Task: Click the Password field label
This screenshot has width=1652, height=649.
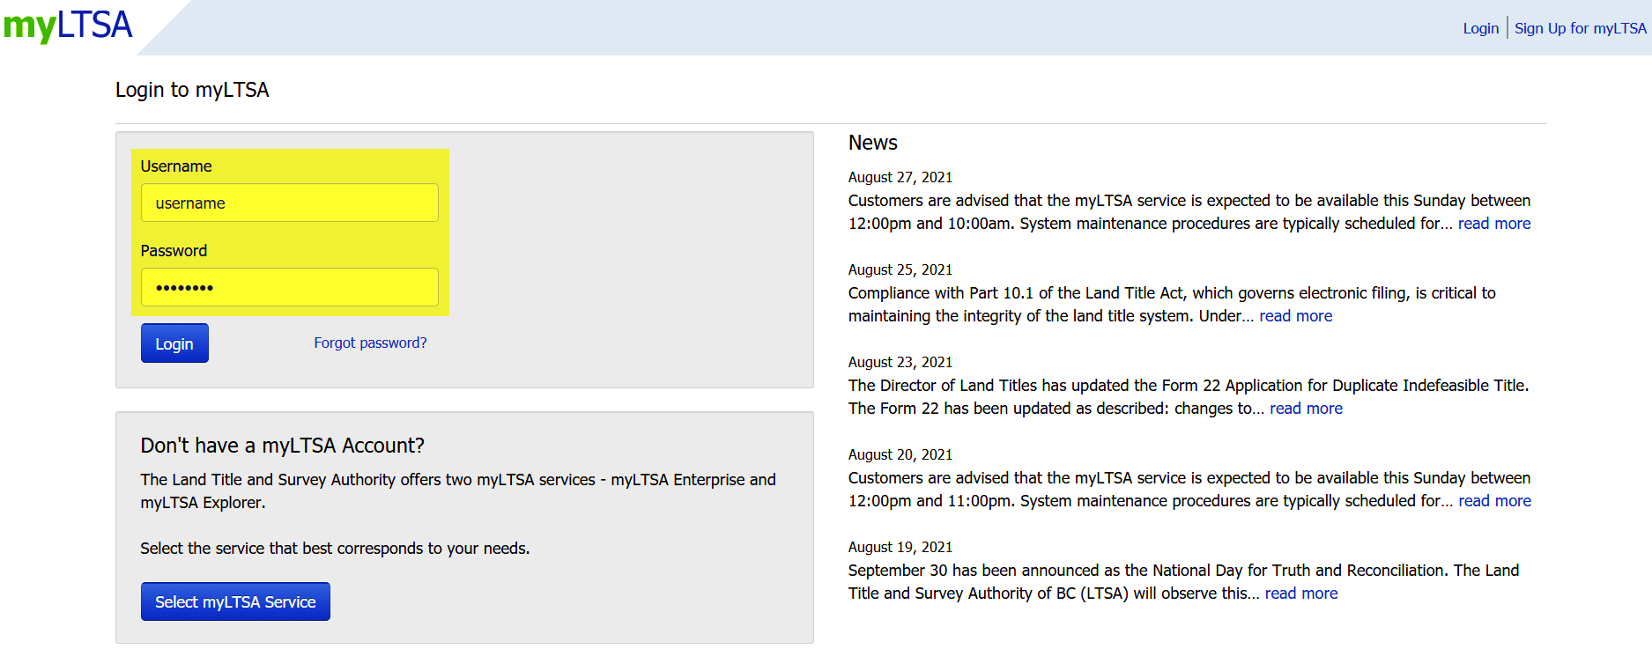Action: (174, 251)
